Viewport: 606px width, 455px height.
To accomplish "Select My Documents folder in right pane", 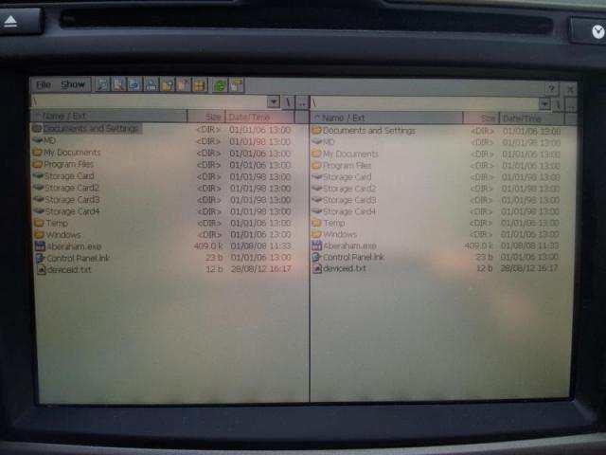I will 345,154.
